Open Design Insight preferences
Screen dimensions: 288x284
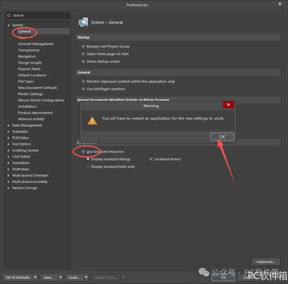click(x=30, y=63)
